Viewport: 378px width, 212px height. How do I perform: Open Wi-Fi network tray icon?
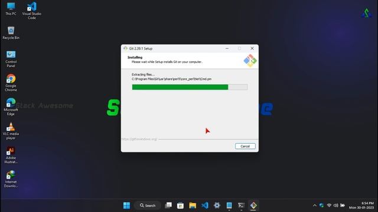[x=329, y=206]
